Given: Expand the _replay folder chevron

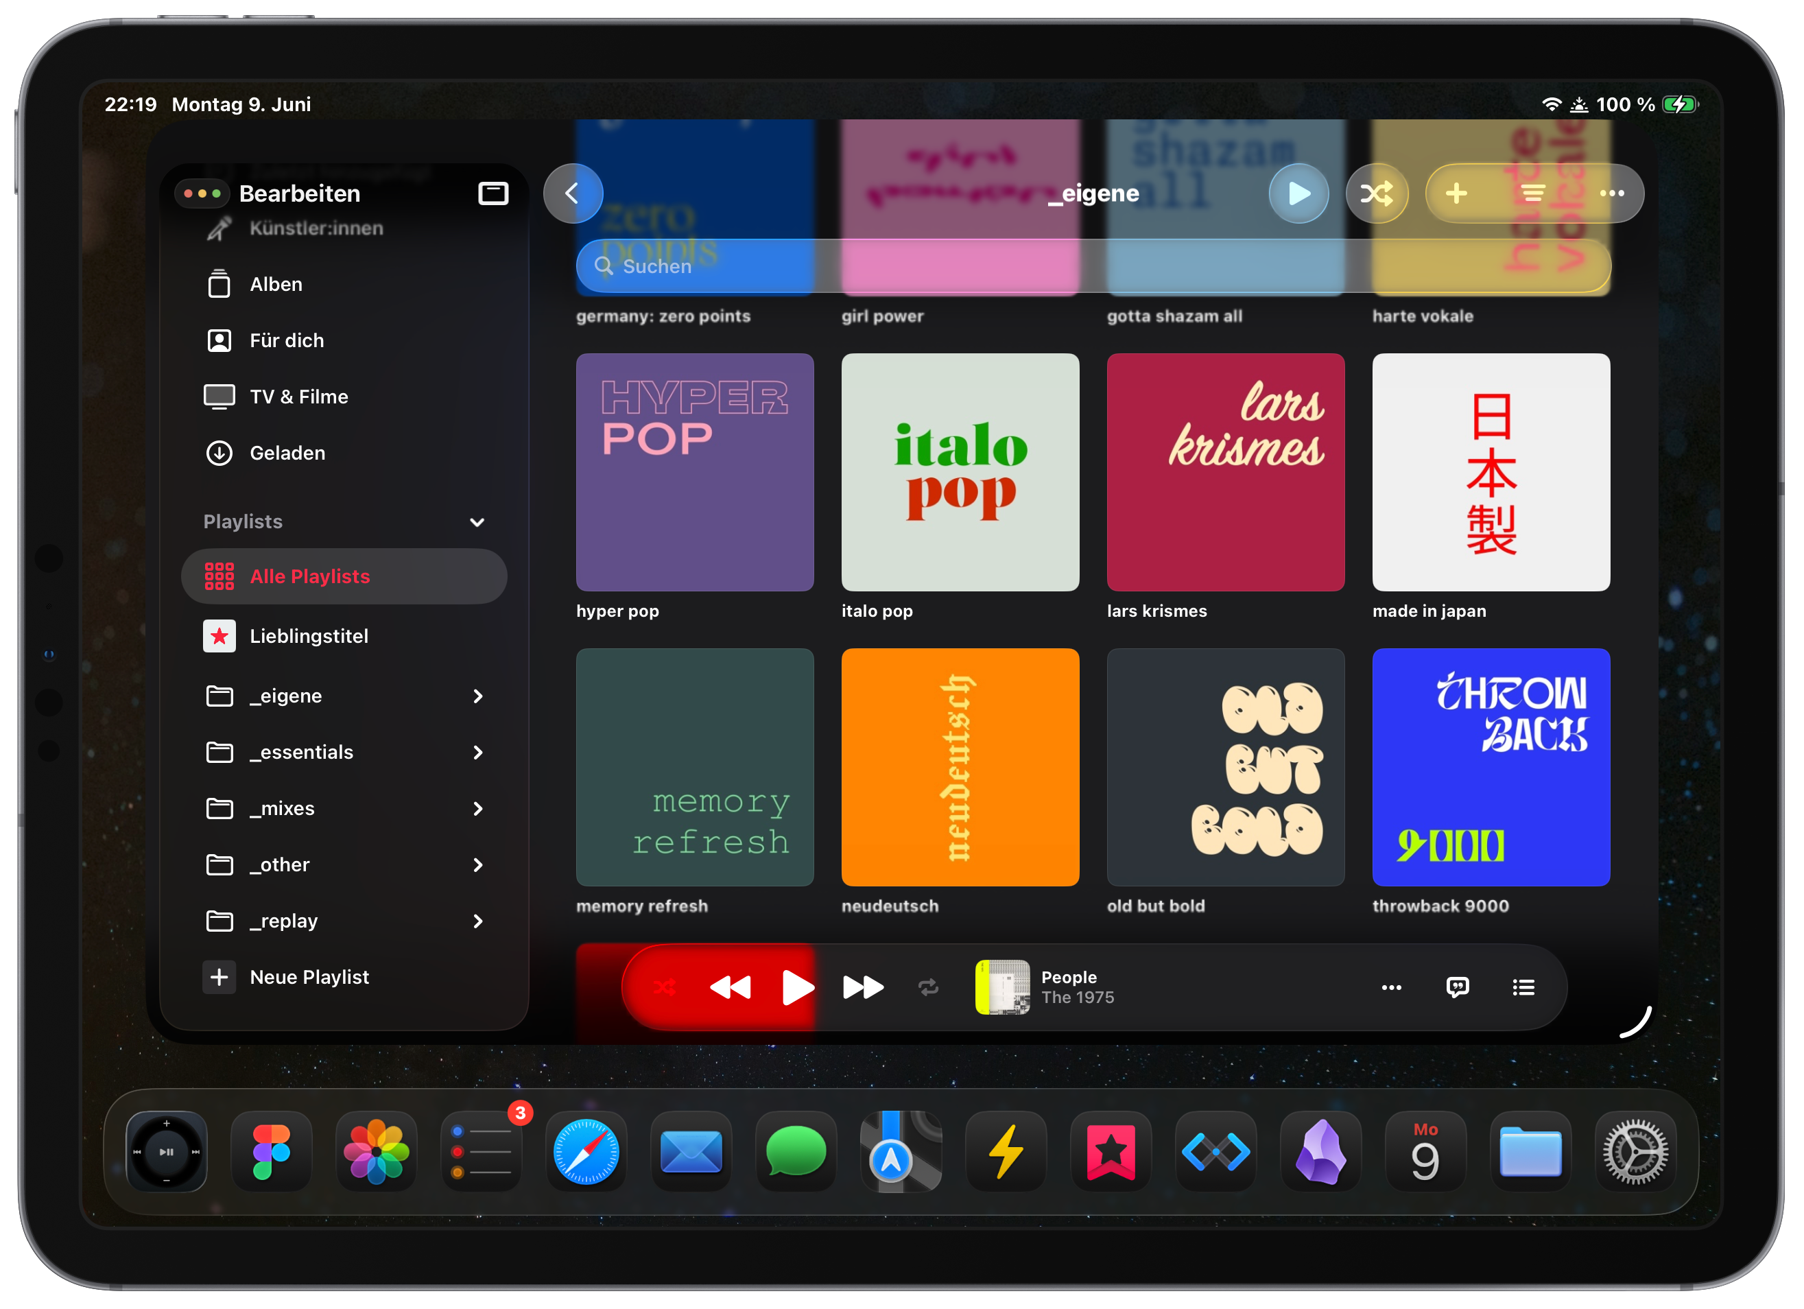Looking at the screenshot, I should (x=478, y=921).
